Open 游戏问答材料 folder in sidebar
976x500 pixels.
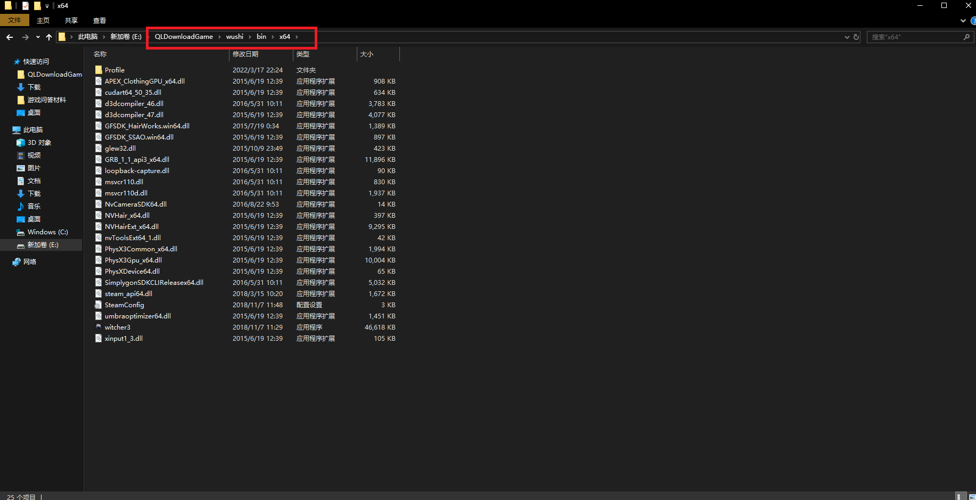click(47, 100)
